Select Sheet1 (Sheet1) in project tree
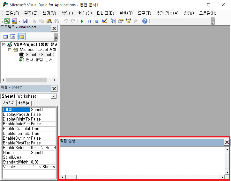The width and height of the screenshot is (231, 181). tap(40, 55)
